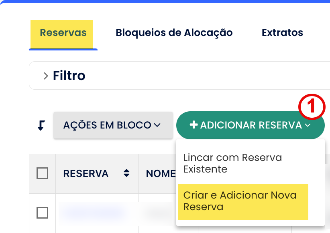Choose Lincar com Reserva Existente
Image resolution: width=330 pixels, height=233 pixels.
[x=232, y=163]
